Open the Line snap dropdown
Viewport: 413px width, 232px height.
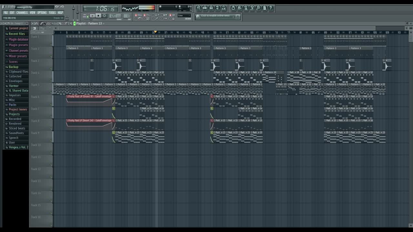[184, 15]
